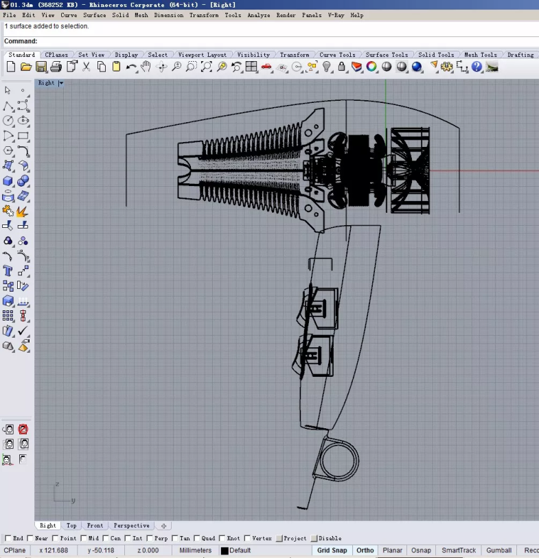539x558 pixels.
Task: Select the Text object tool
Action: [x=8, y=271]
